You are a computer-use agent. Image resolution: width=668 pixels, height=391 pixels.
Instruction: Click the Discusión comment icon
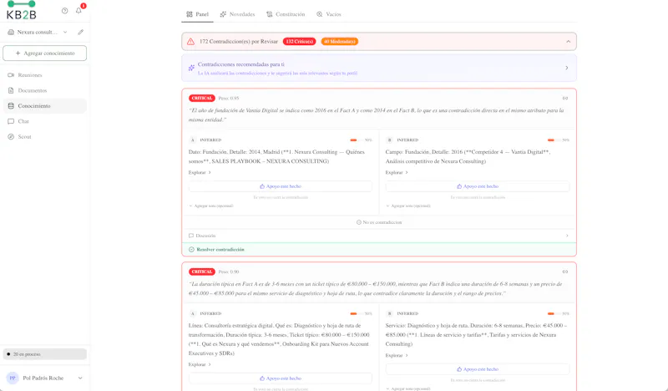point(191,236)
